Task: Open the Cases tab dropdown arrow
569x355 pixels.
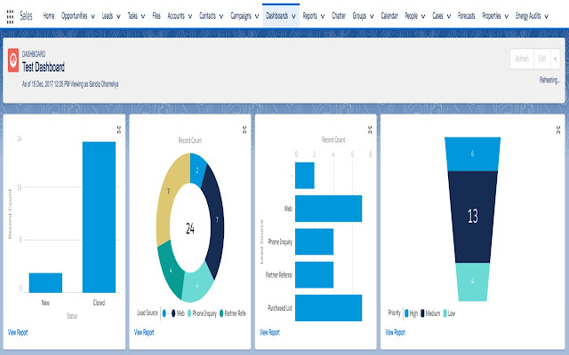Action: [x=448, y=16]
